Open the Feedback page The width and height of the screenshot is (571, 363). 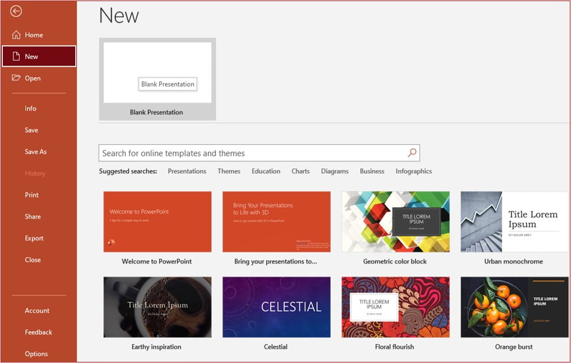[39, 332]
